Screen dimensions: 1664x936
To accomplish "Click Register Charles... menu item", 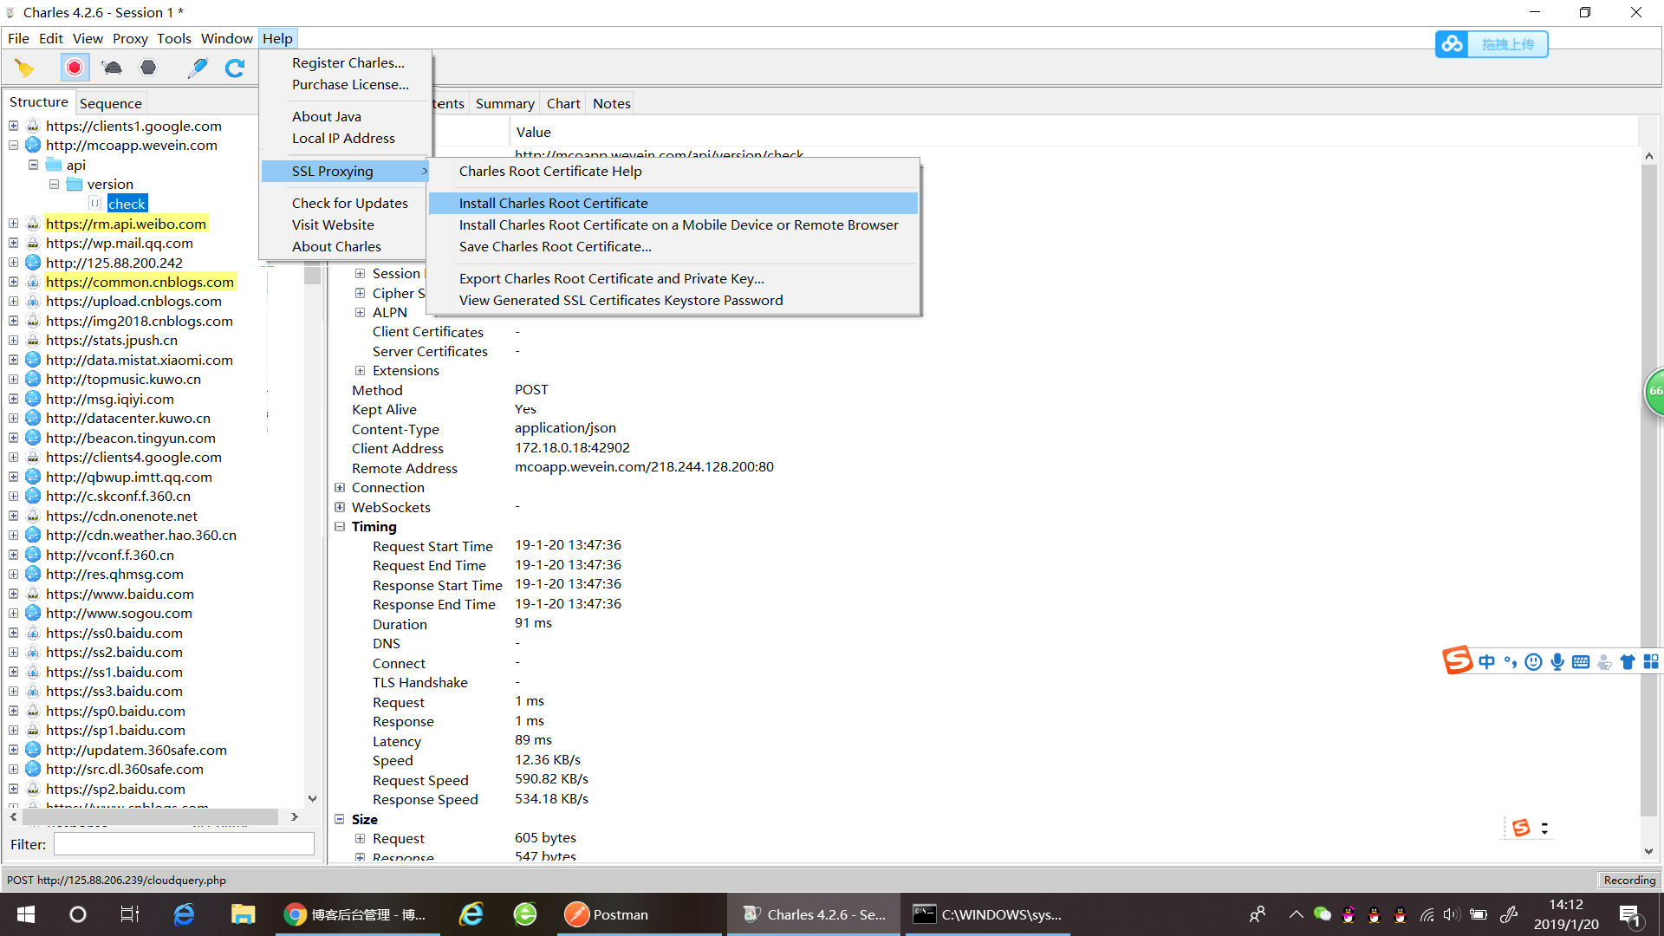I will [x=347, y=62].
